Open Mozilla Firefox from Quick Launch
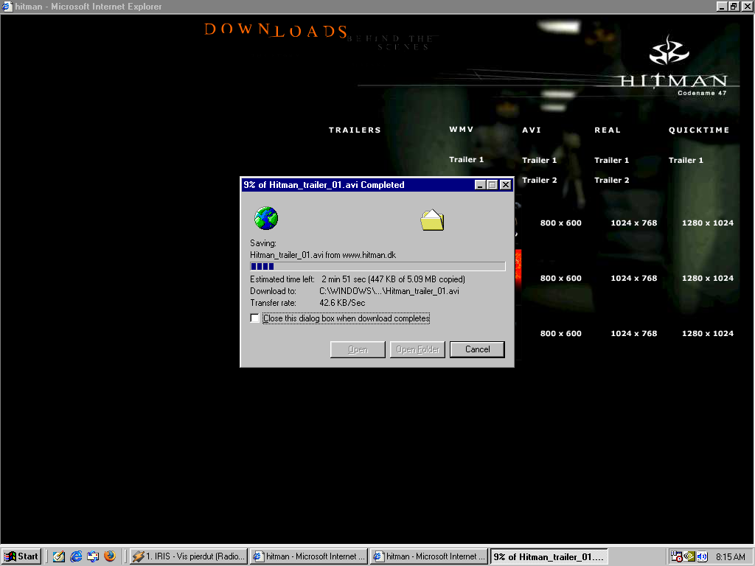Image resolution: width=755 pixels, height=566 pixels. coord(110,556)
